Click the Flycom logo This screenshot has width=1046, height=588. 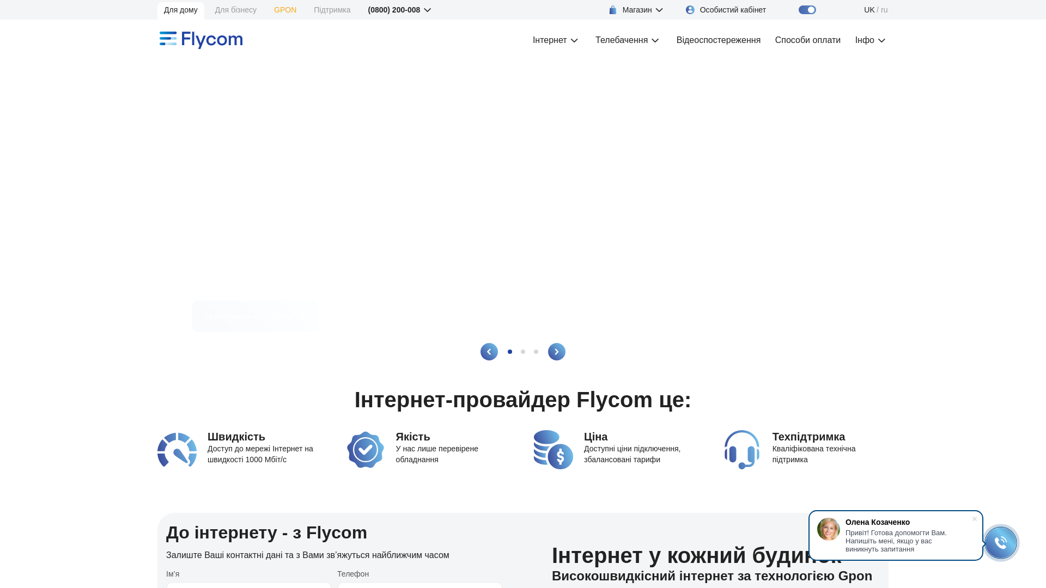pyautogui.click(x=201, y=40)
